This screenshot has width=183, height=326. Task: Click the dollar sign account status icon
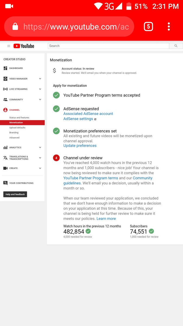click(54, 71)
